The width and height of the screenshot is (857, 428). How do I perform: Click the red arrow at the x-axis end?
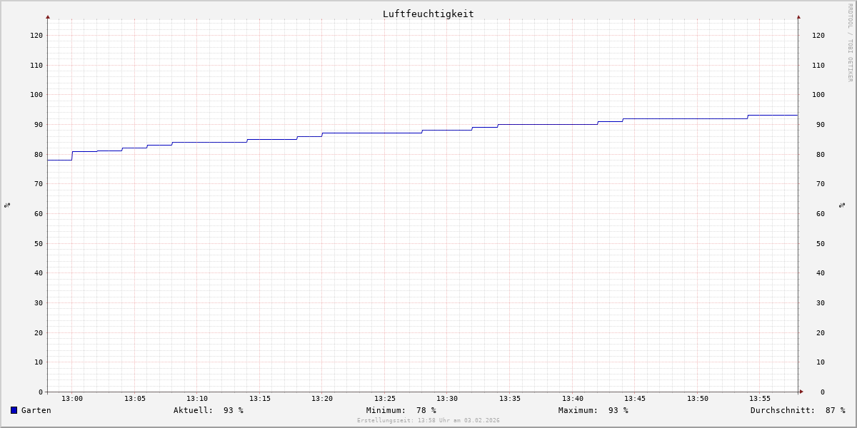pos(801,392)
